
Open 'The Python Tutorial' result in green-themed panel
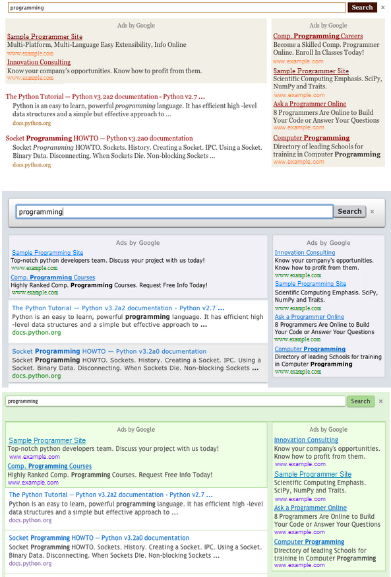pos(111,494)
